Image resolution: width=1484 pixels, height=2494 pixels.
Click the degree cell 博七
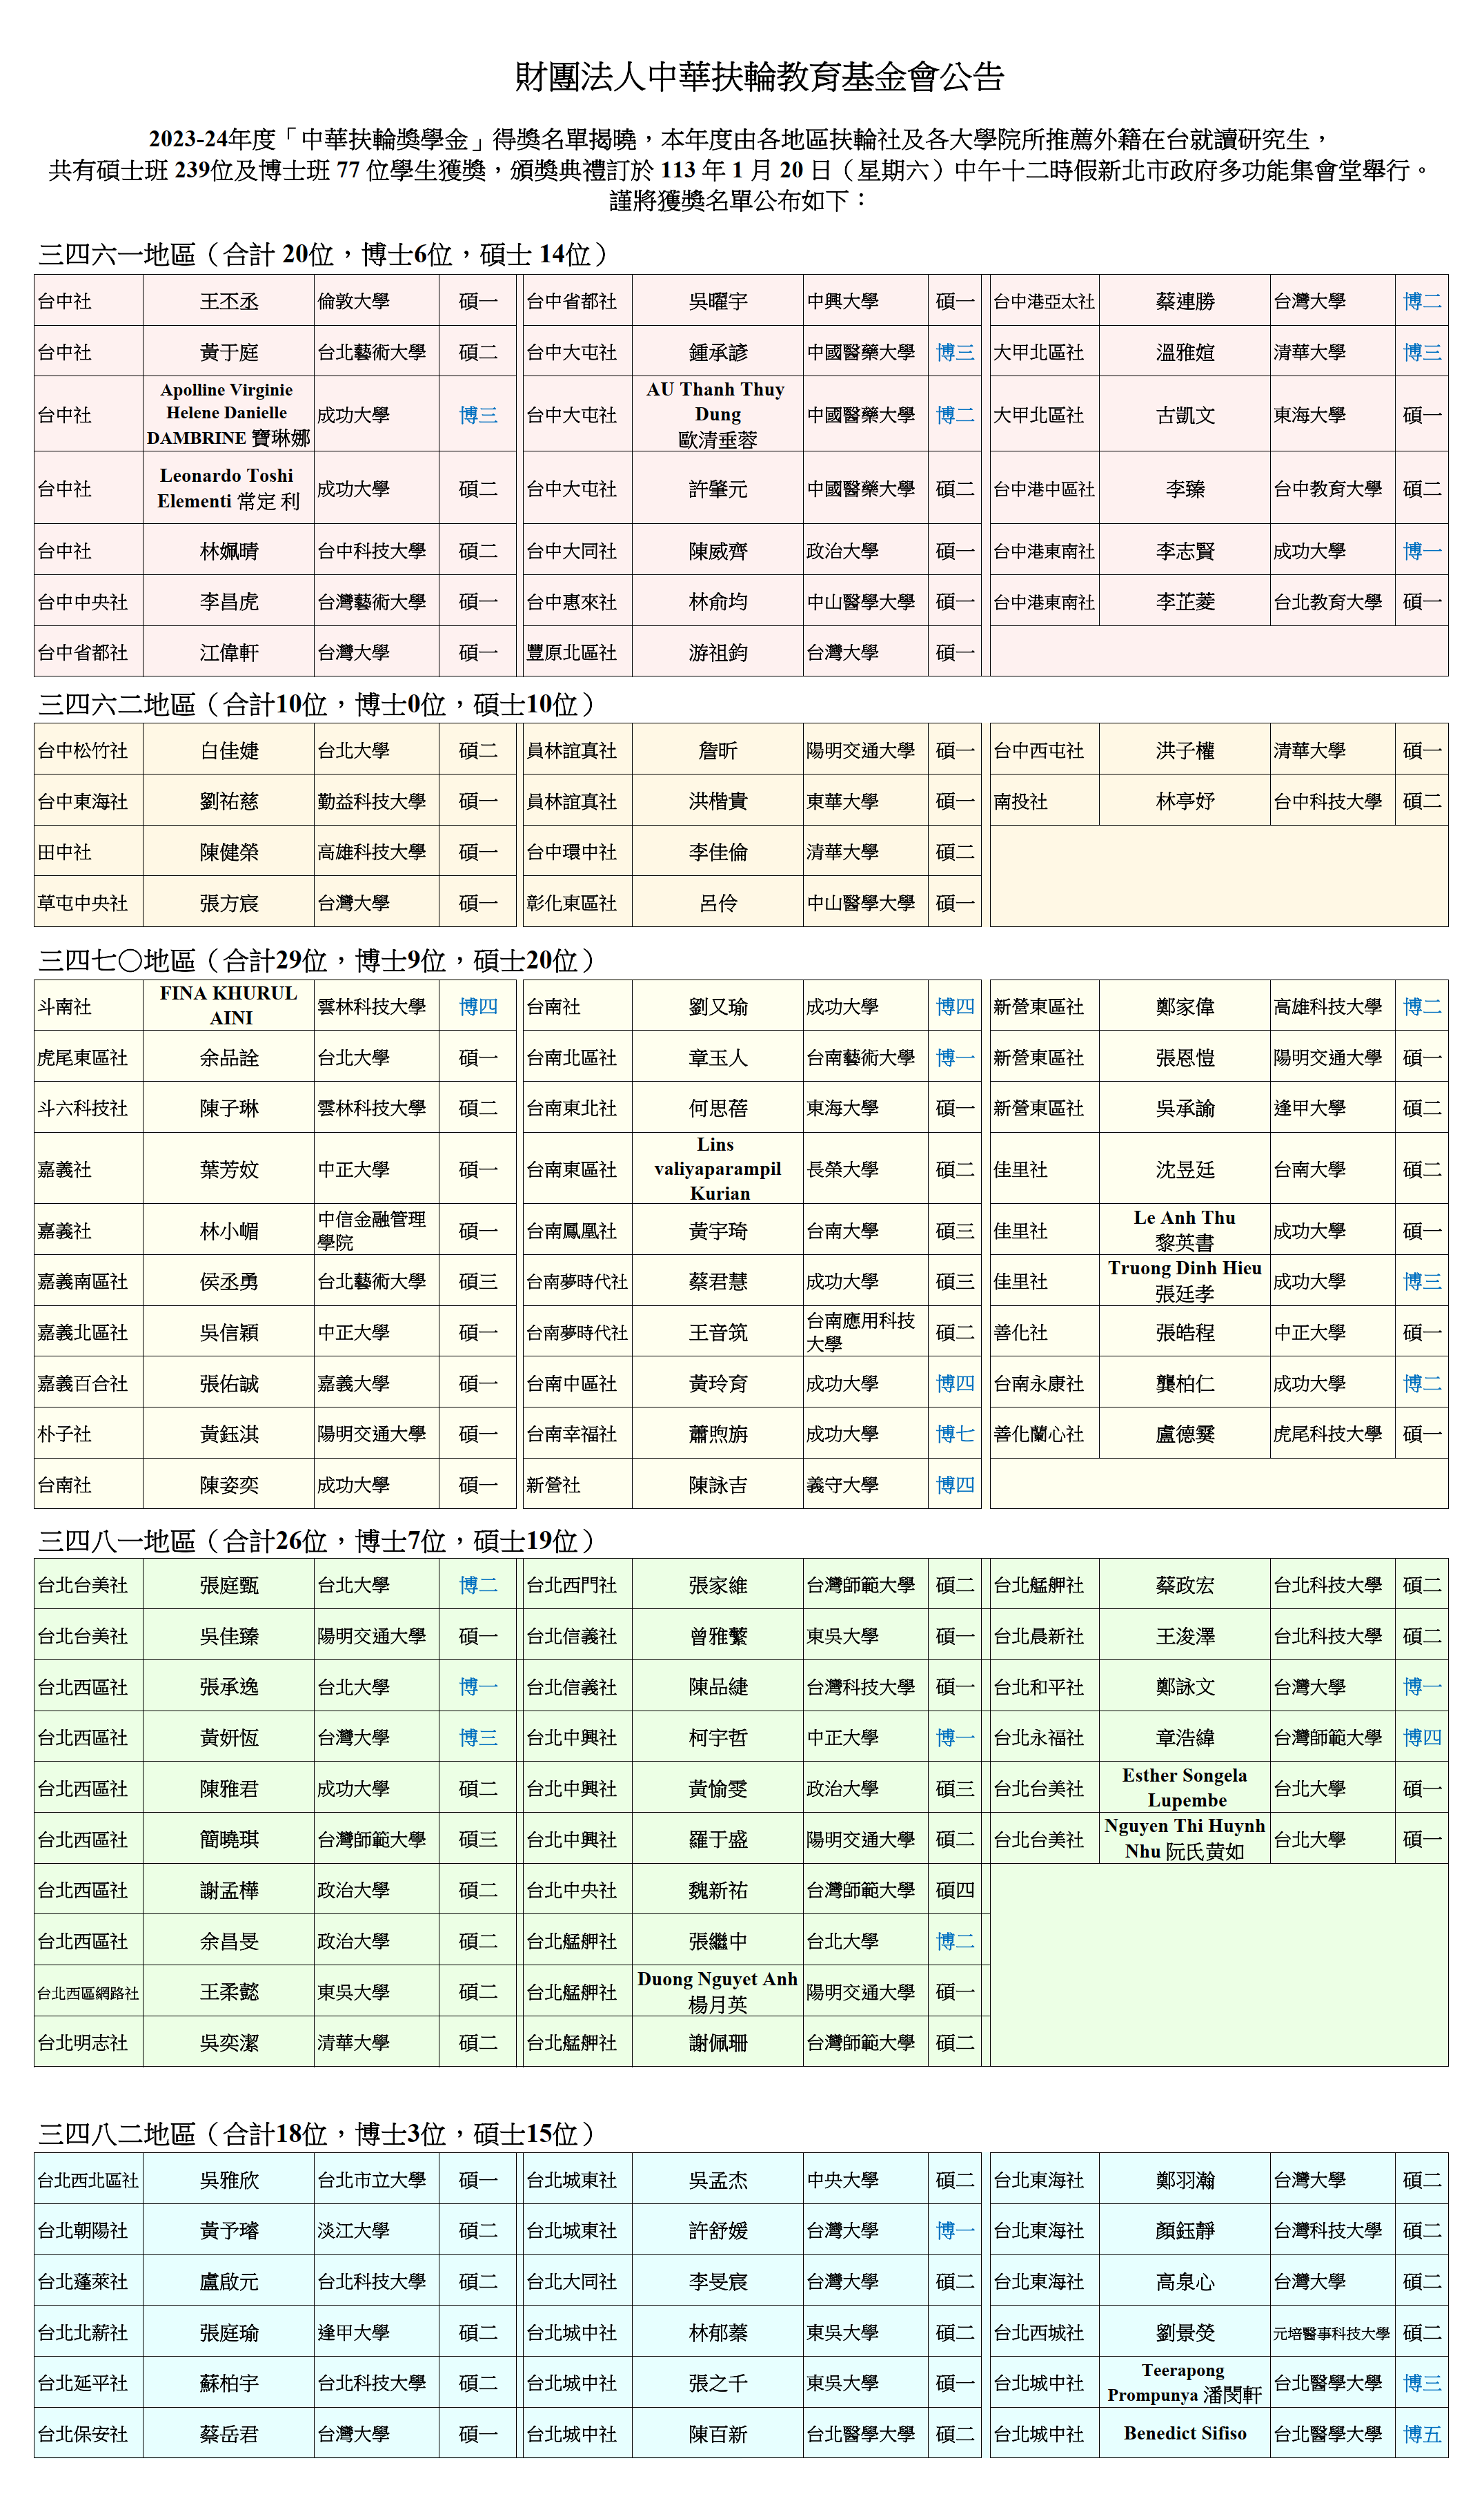tap(954, 1434)
